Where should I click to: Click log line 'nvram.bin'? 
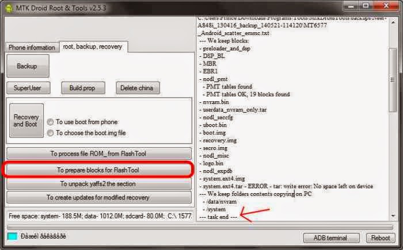214,102
